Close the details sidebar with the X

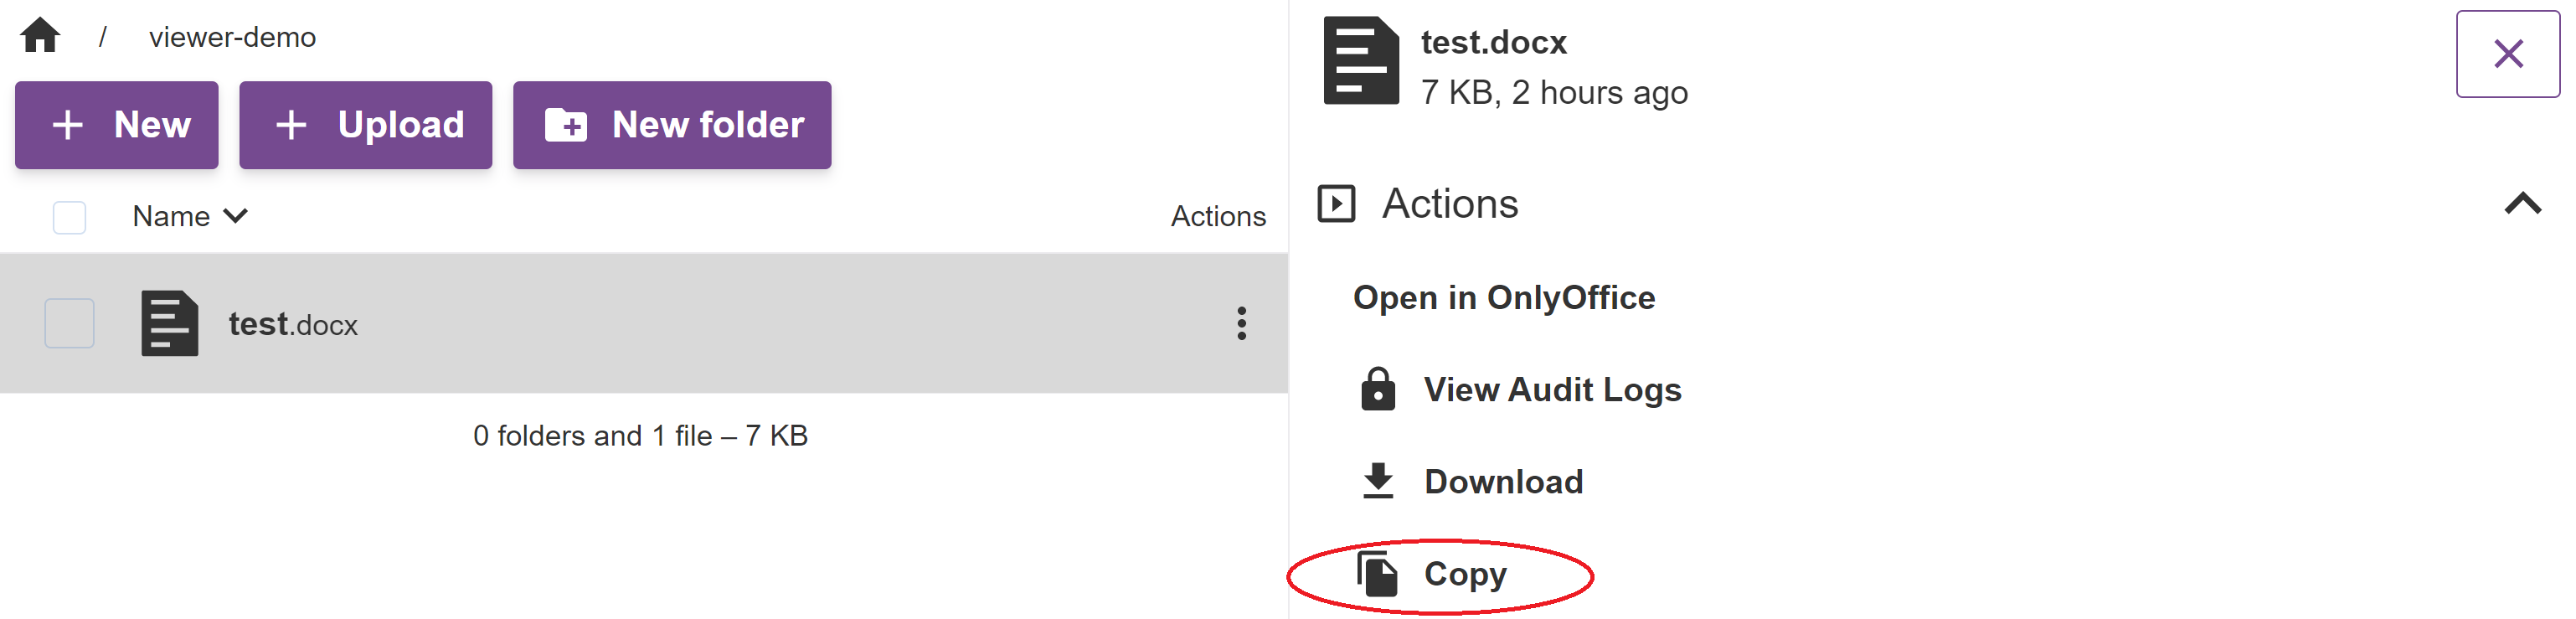pos(2507,53)
